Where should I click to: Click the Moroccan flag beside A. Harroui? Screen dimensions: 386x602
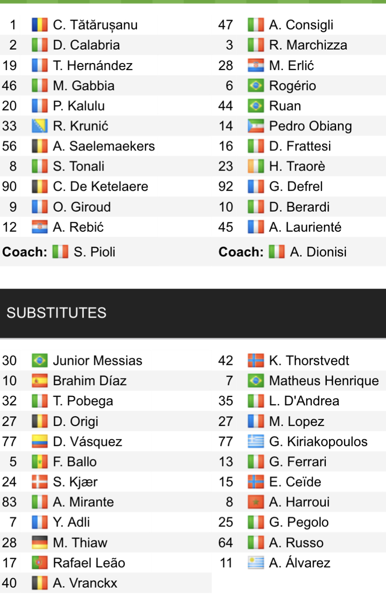[x=256, y=502]
